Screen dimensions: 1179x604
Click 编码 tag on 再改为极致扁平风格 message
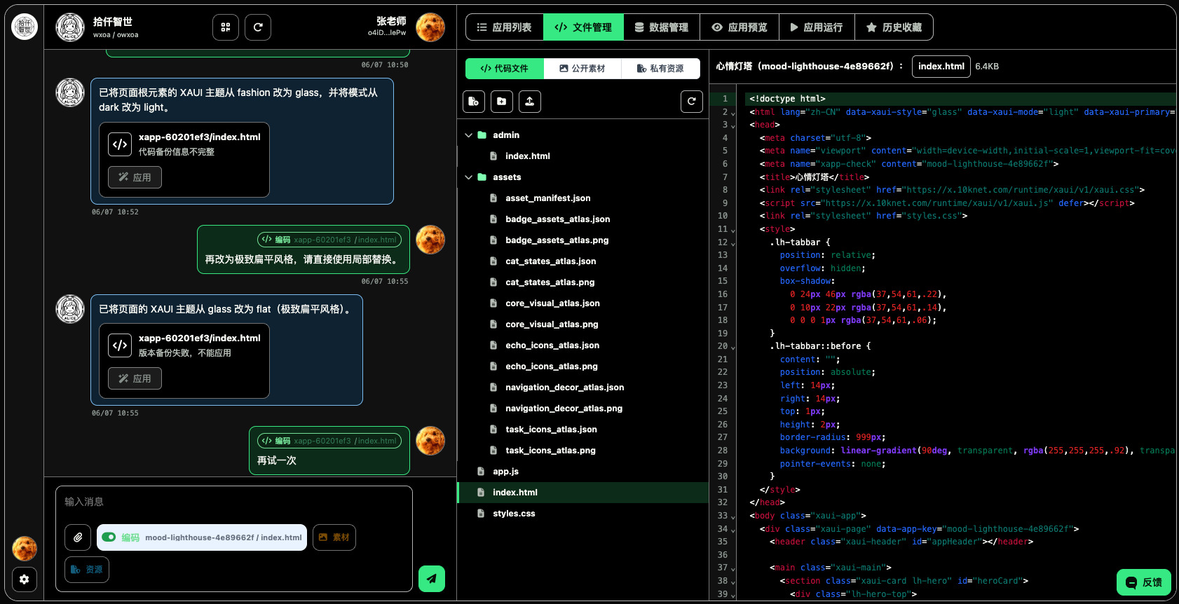[329, 240]
